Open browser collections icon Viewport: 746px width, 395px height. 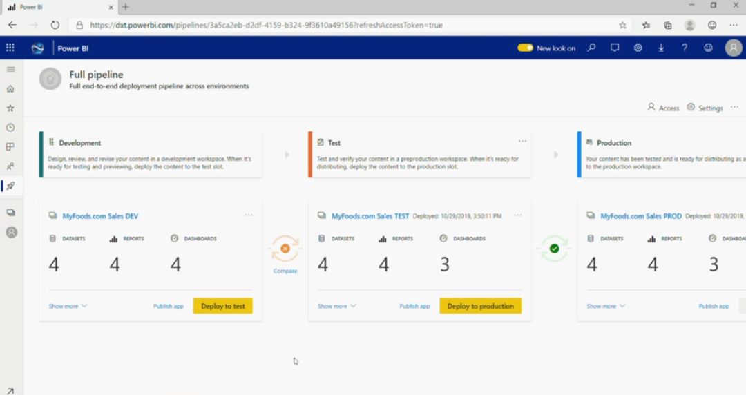[667, 26]
